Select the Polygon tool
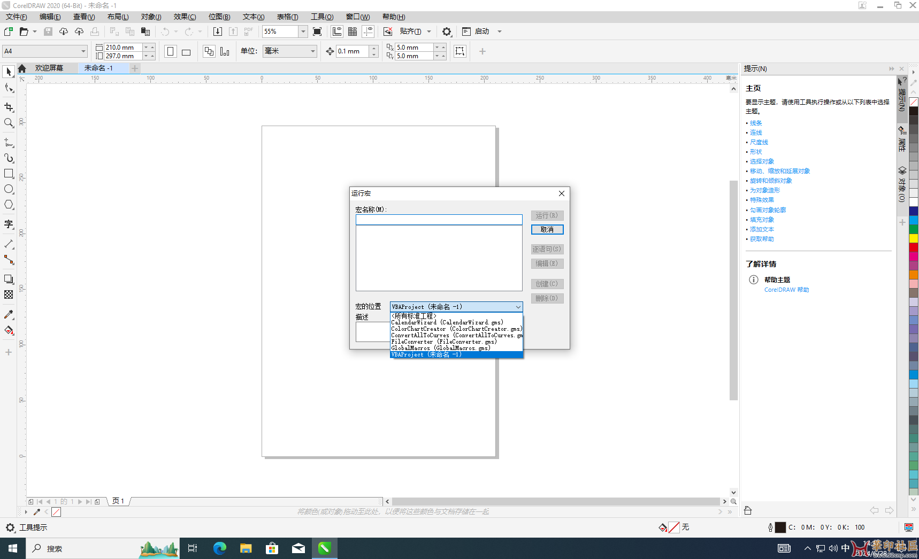The width and height of the screenshot is (919, 559). tap(9, 205)
